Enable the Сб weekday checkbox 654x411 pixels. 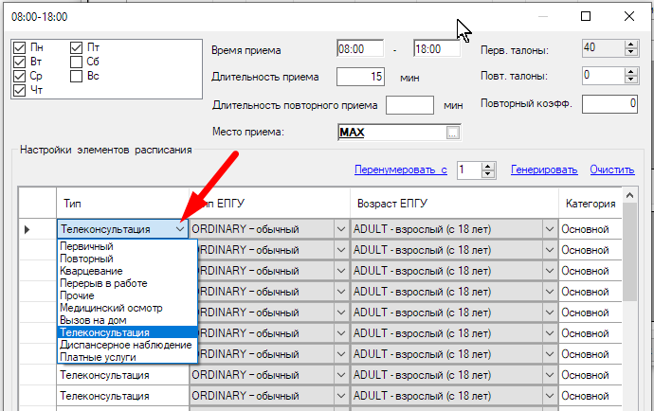click(x=77, y=62)
